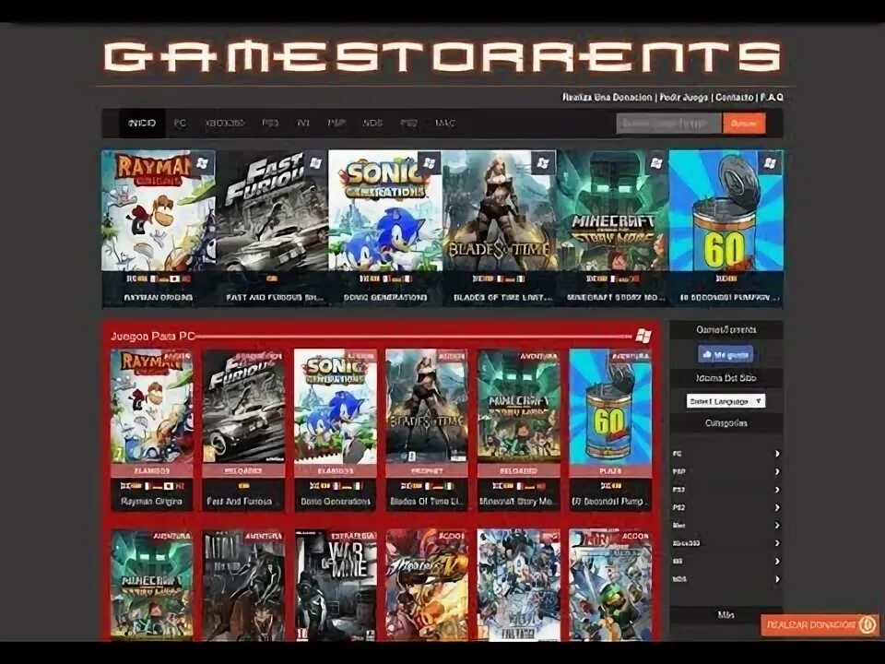Open the Select Language dropdown
The height and width of the screenshot is (664, 885).
pyautogui.click(x=726, y=401)
